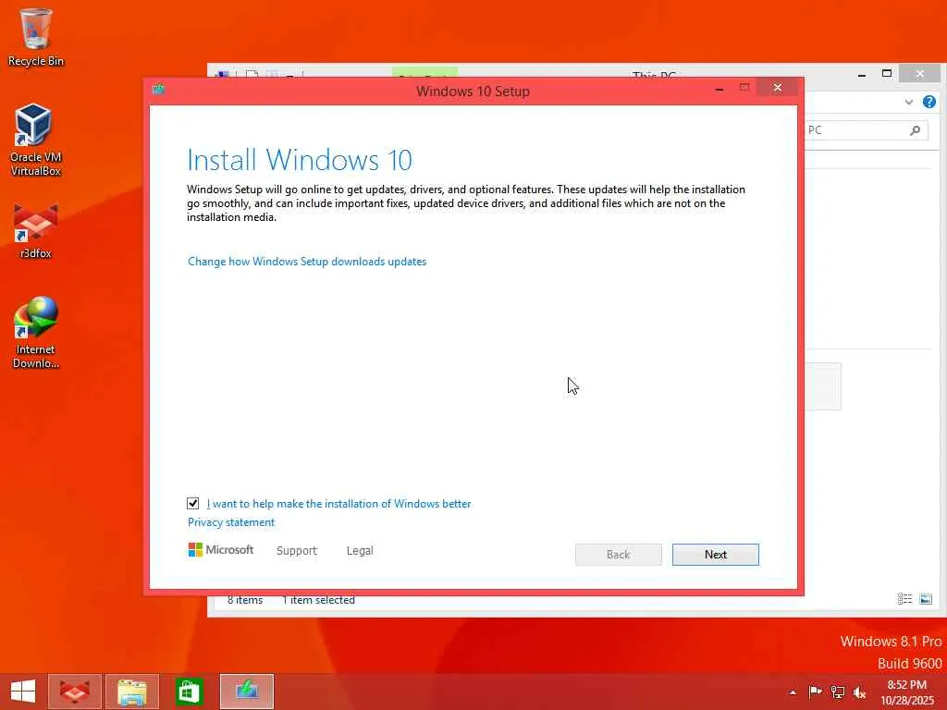Open the Recycle Bin desktop icon
Screen dimensions: 947x710
pos(36,37)
